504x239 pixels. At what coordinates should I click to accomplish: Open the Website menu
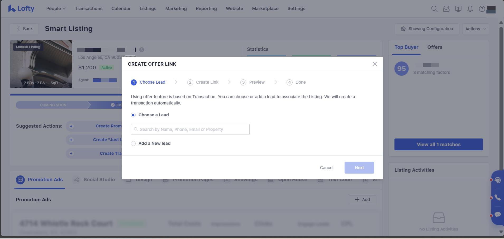(234, 8)
